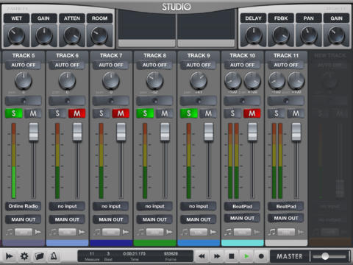Solo Track 11 with its S button
This screenshot has height=265, width=353.
coord(277,113)
